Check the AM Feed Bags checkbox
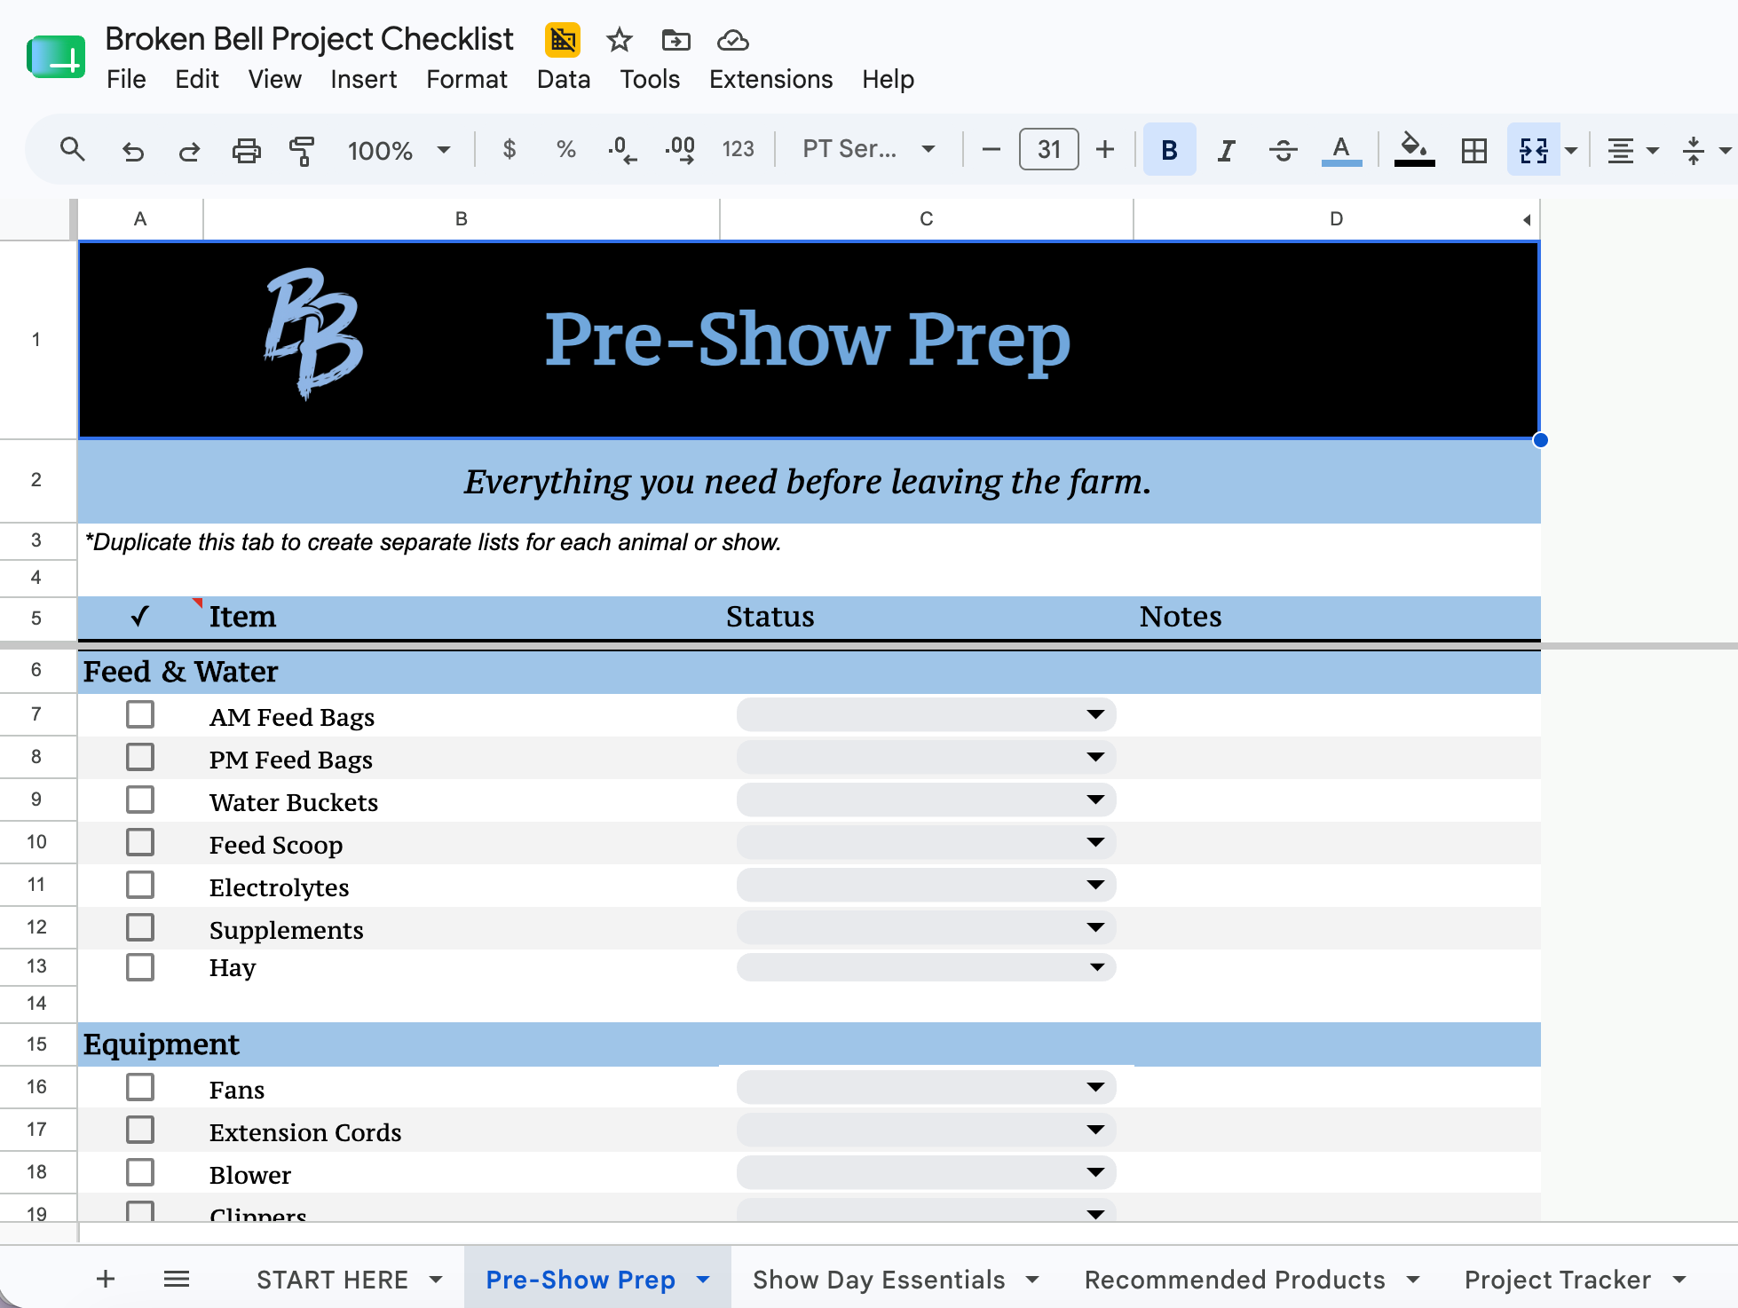This screenshot has width=1738, height=1308. (x=140, y=714)
